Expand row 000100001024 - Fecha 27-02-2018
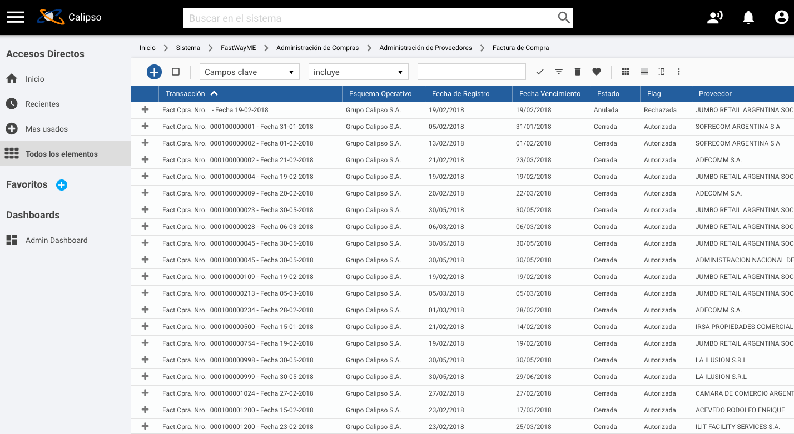This screenshot has height=434, width=794. tap(145, 393)
